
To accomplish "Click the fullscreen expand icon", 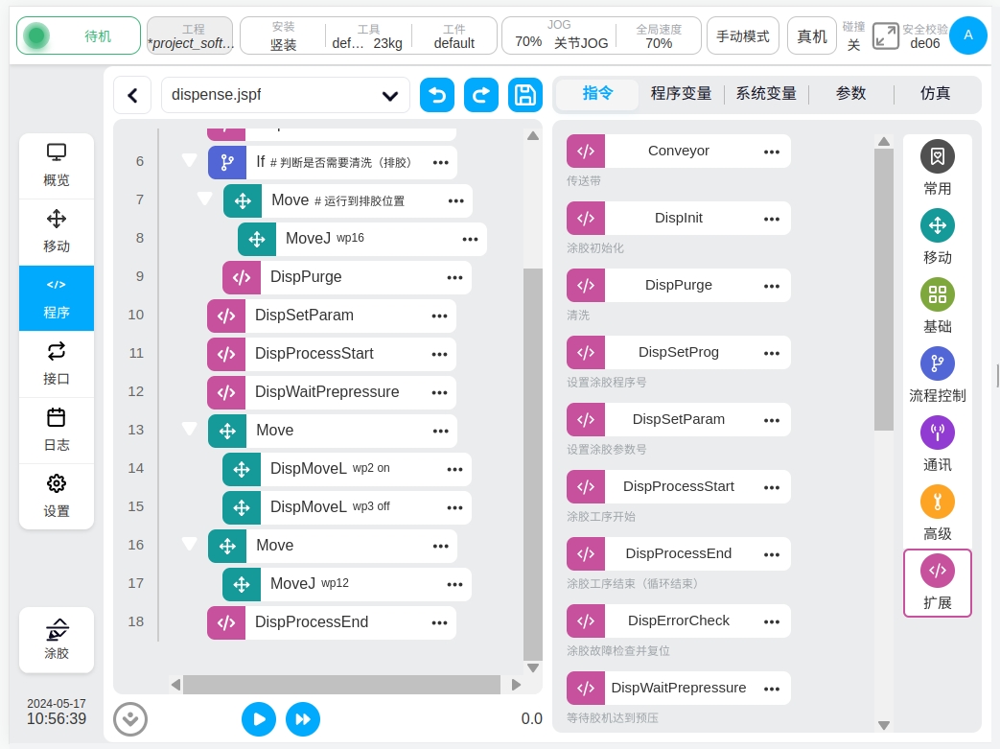I will tap(885, 36).
